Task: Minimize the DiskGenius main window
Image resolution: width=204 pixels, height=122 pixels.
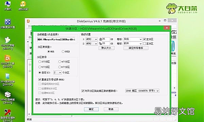Action: tap(160, 21)
